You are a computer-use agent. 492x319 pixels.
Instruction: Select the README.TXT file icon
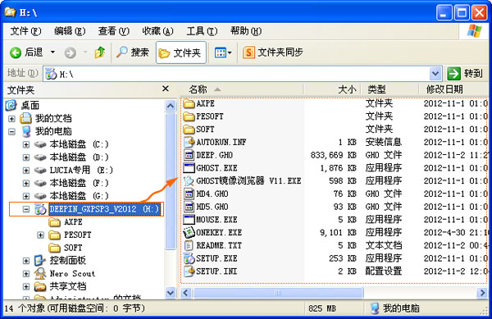(x=189, y=245)
